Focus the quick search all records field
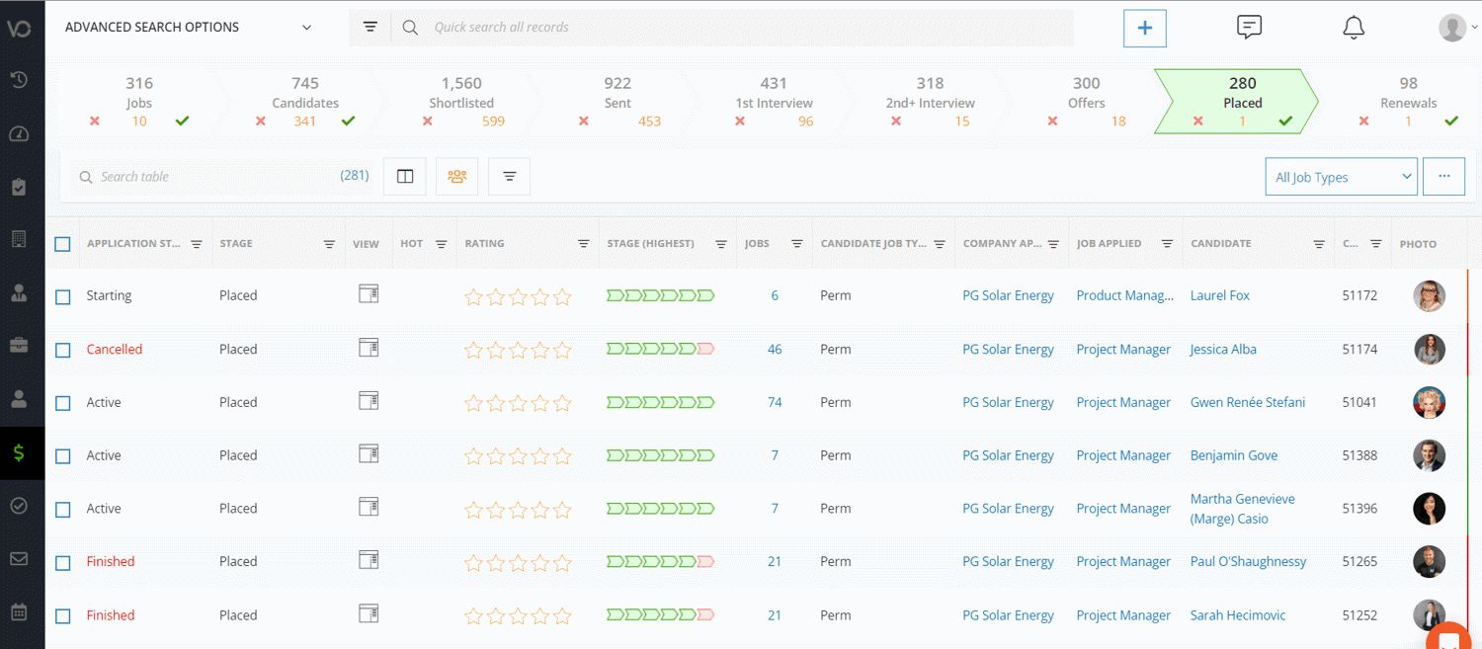Screen dimensions: 1482x649 click(731, 28)
